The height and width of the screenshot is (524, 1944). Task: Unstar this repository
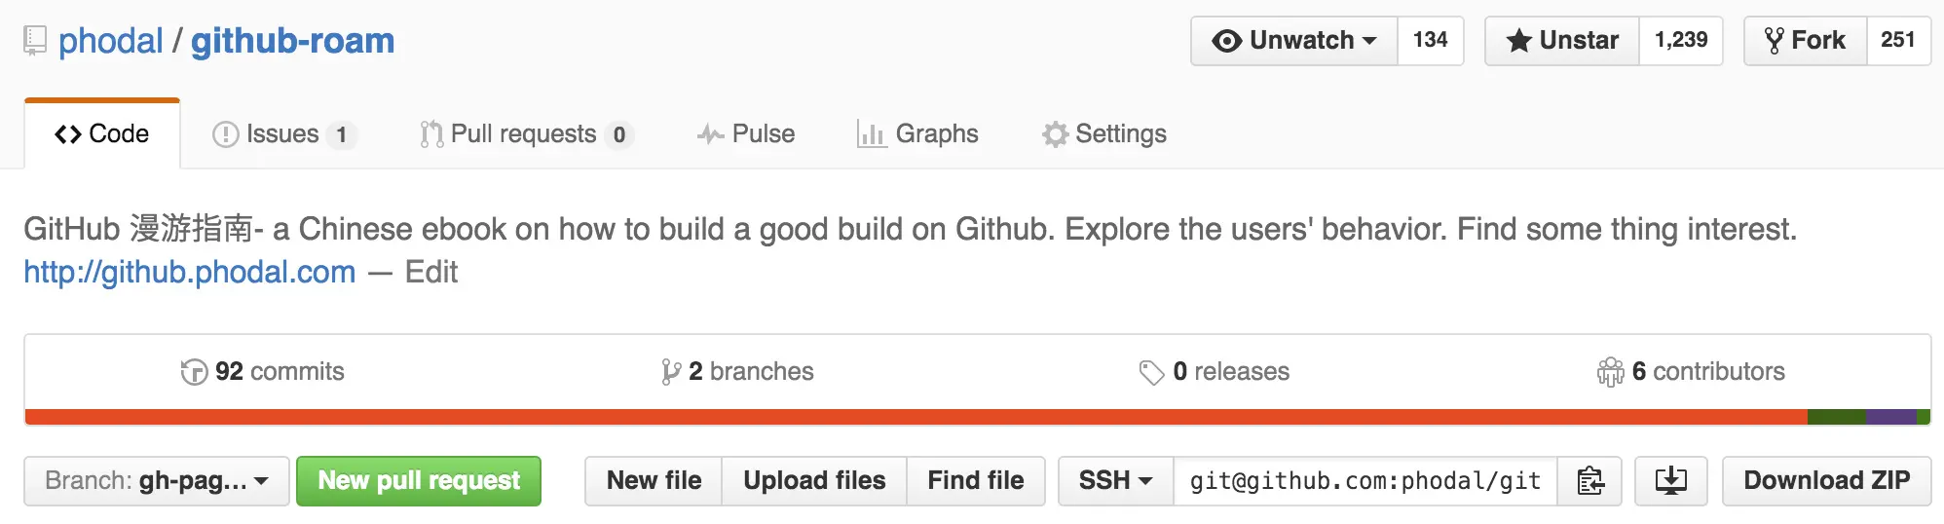click(1562, 41)
